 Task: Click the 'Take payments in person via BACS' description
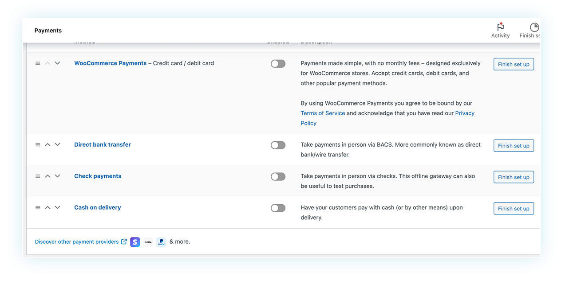[391, 150]
